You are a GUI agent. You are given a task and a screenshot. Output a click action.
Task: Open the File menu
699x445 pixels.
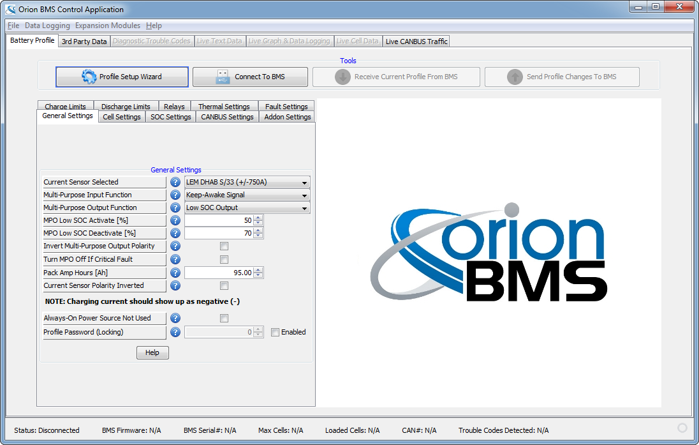point(13,26)
